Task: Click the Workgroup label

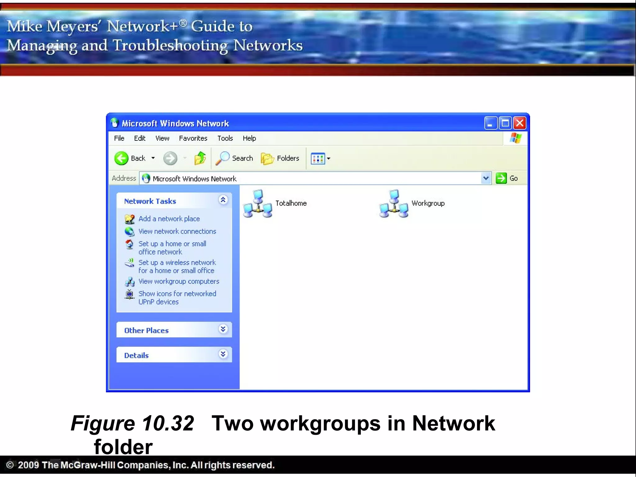Action: 428,203
